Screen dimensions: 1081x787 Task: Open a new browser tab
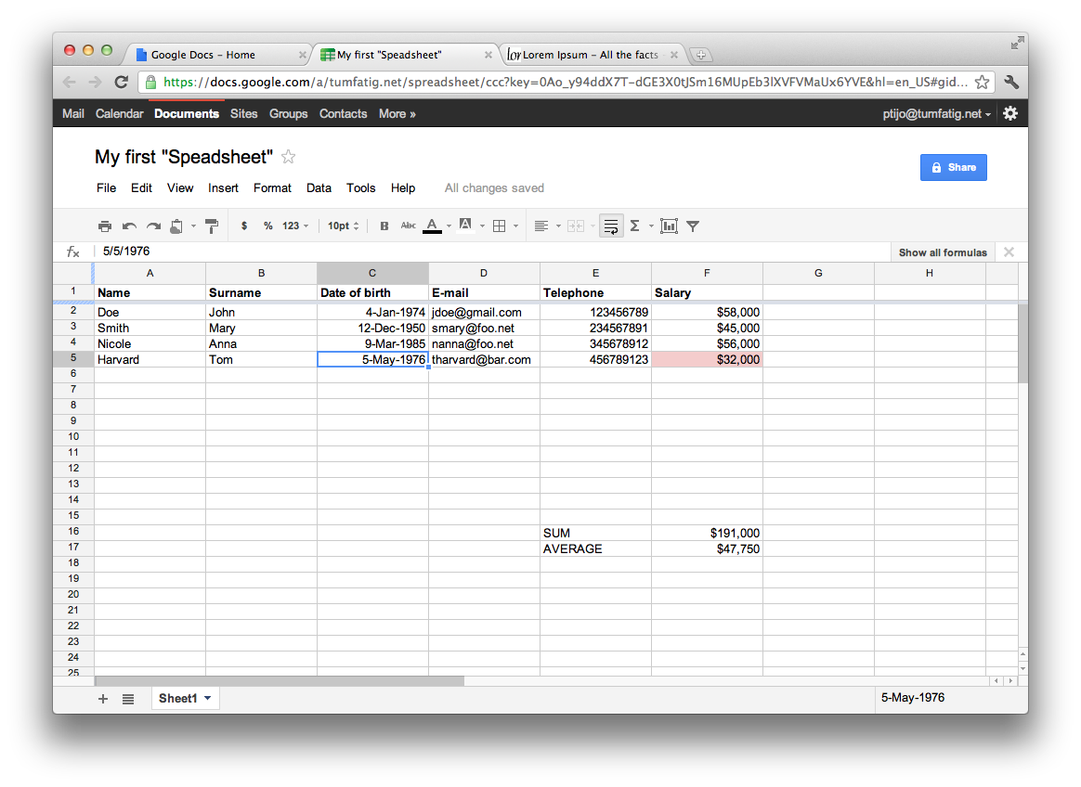pos(700,55)
